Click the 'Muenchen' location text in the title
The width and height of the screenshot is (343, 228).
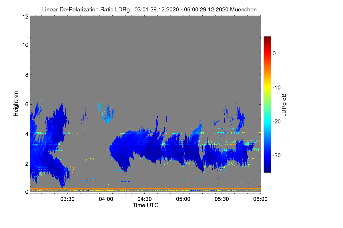[x=243, y=9]
